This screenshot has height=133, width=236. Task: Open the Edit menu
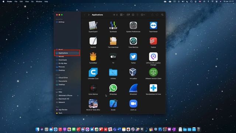[x=21, y=1]
